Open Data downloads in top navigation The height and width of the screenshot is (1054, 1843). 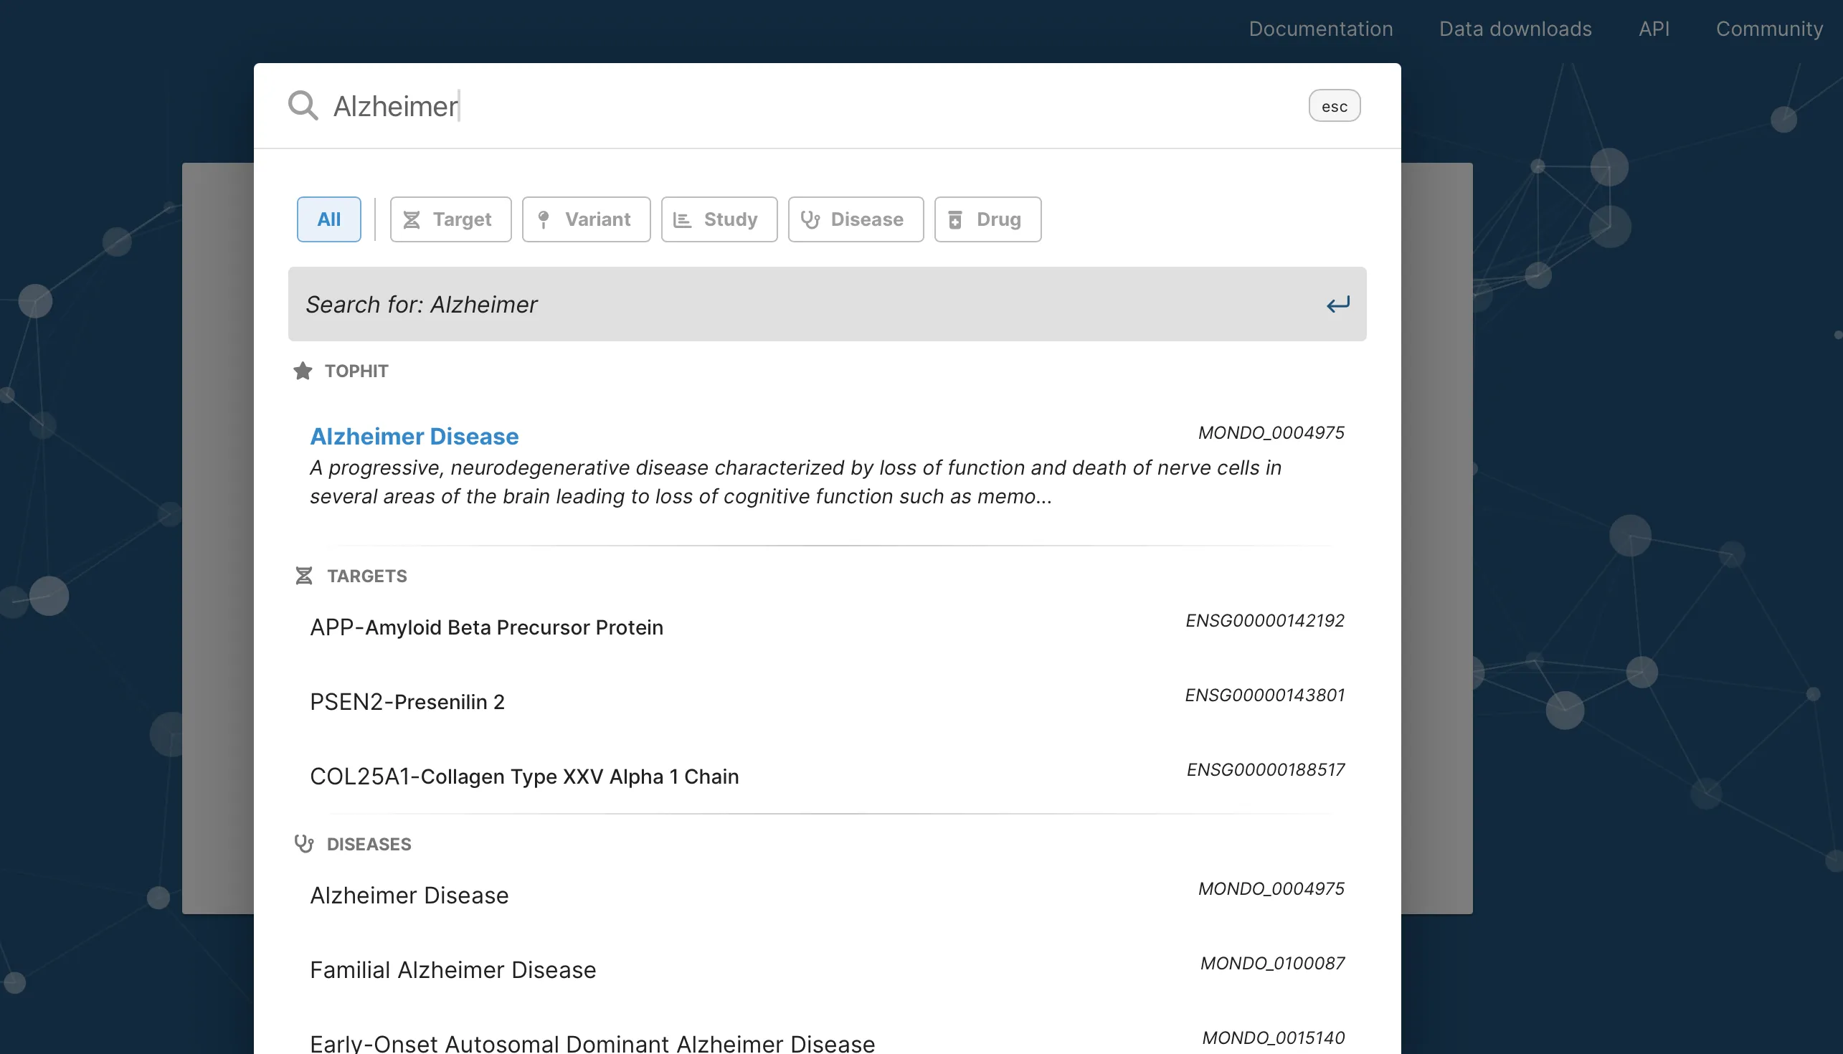(1515, 29)
